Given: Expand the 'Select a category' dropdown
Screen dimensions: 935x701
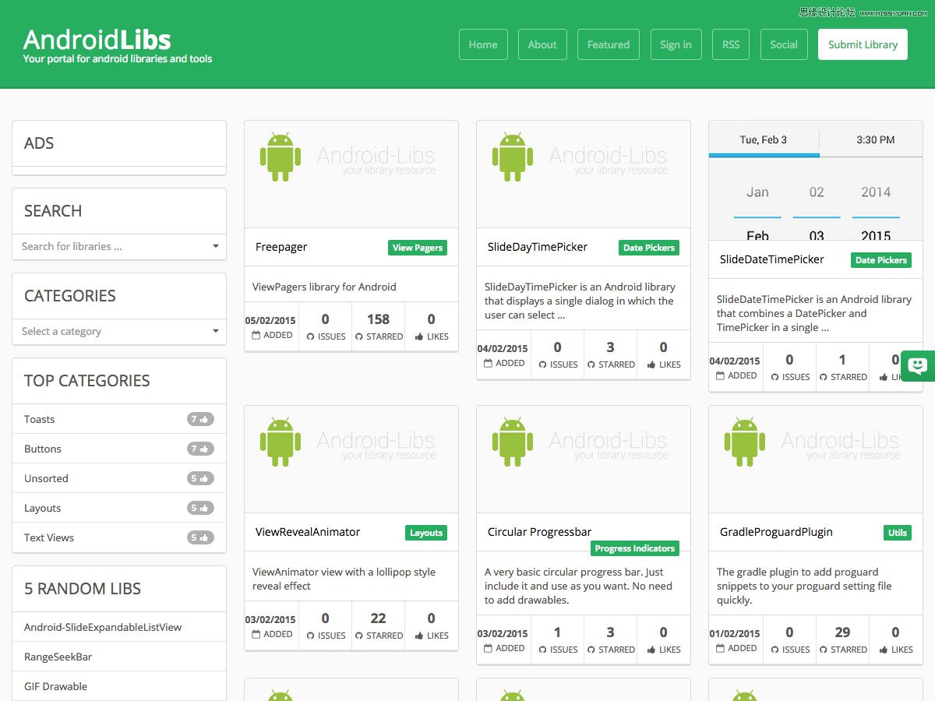Looking at the screenshot, I should pyautogui.click(x=119, y=332).
